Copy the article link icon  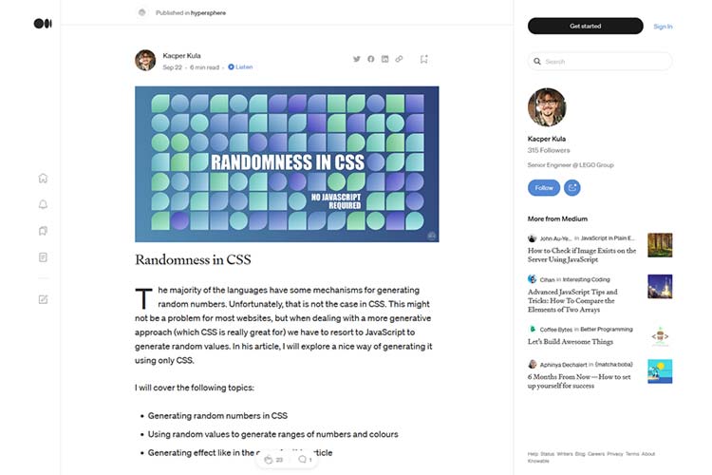(x=399, y=59)
